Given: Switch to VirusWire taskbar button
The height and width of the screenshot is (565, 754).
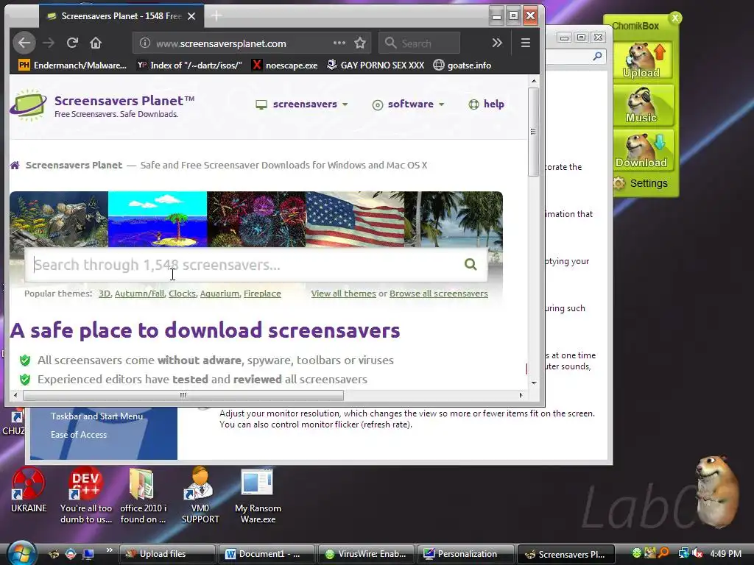Looking at the screenshot, I should (366, 554).
